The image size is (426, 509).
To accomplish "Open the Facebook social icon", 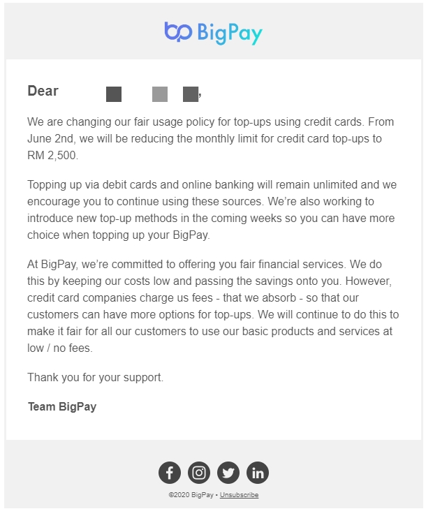I will click(x=170, y=473).
